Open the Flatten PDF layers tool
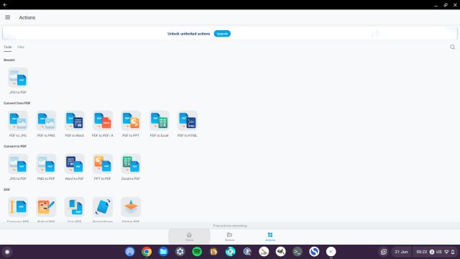 (x=131, y=209)
